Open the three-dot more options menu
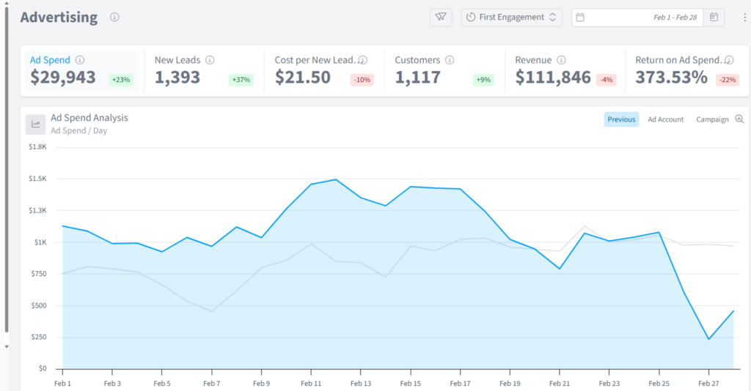This screenshot has height=391, width=751. tap(744, 18)
